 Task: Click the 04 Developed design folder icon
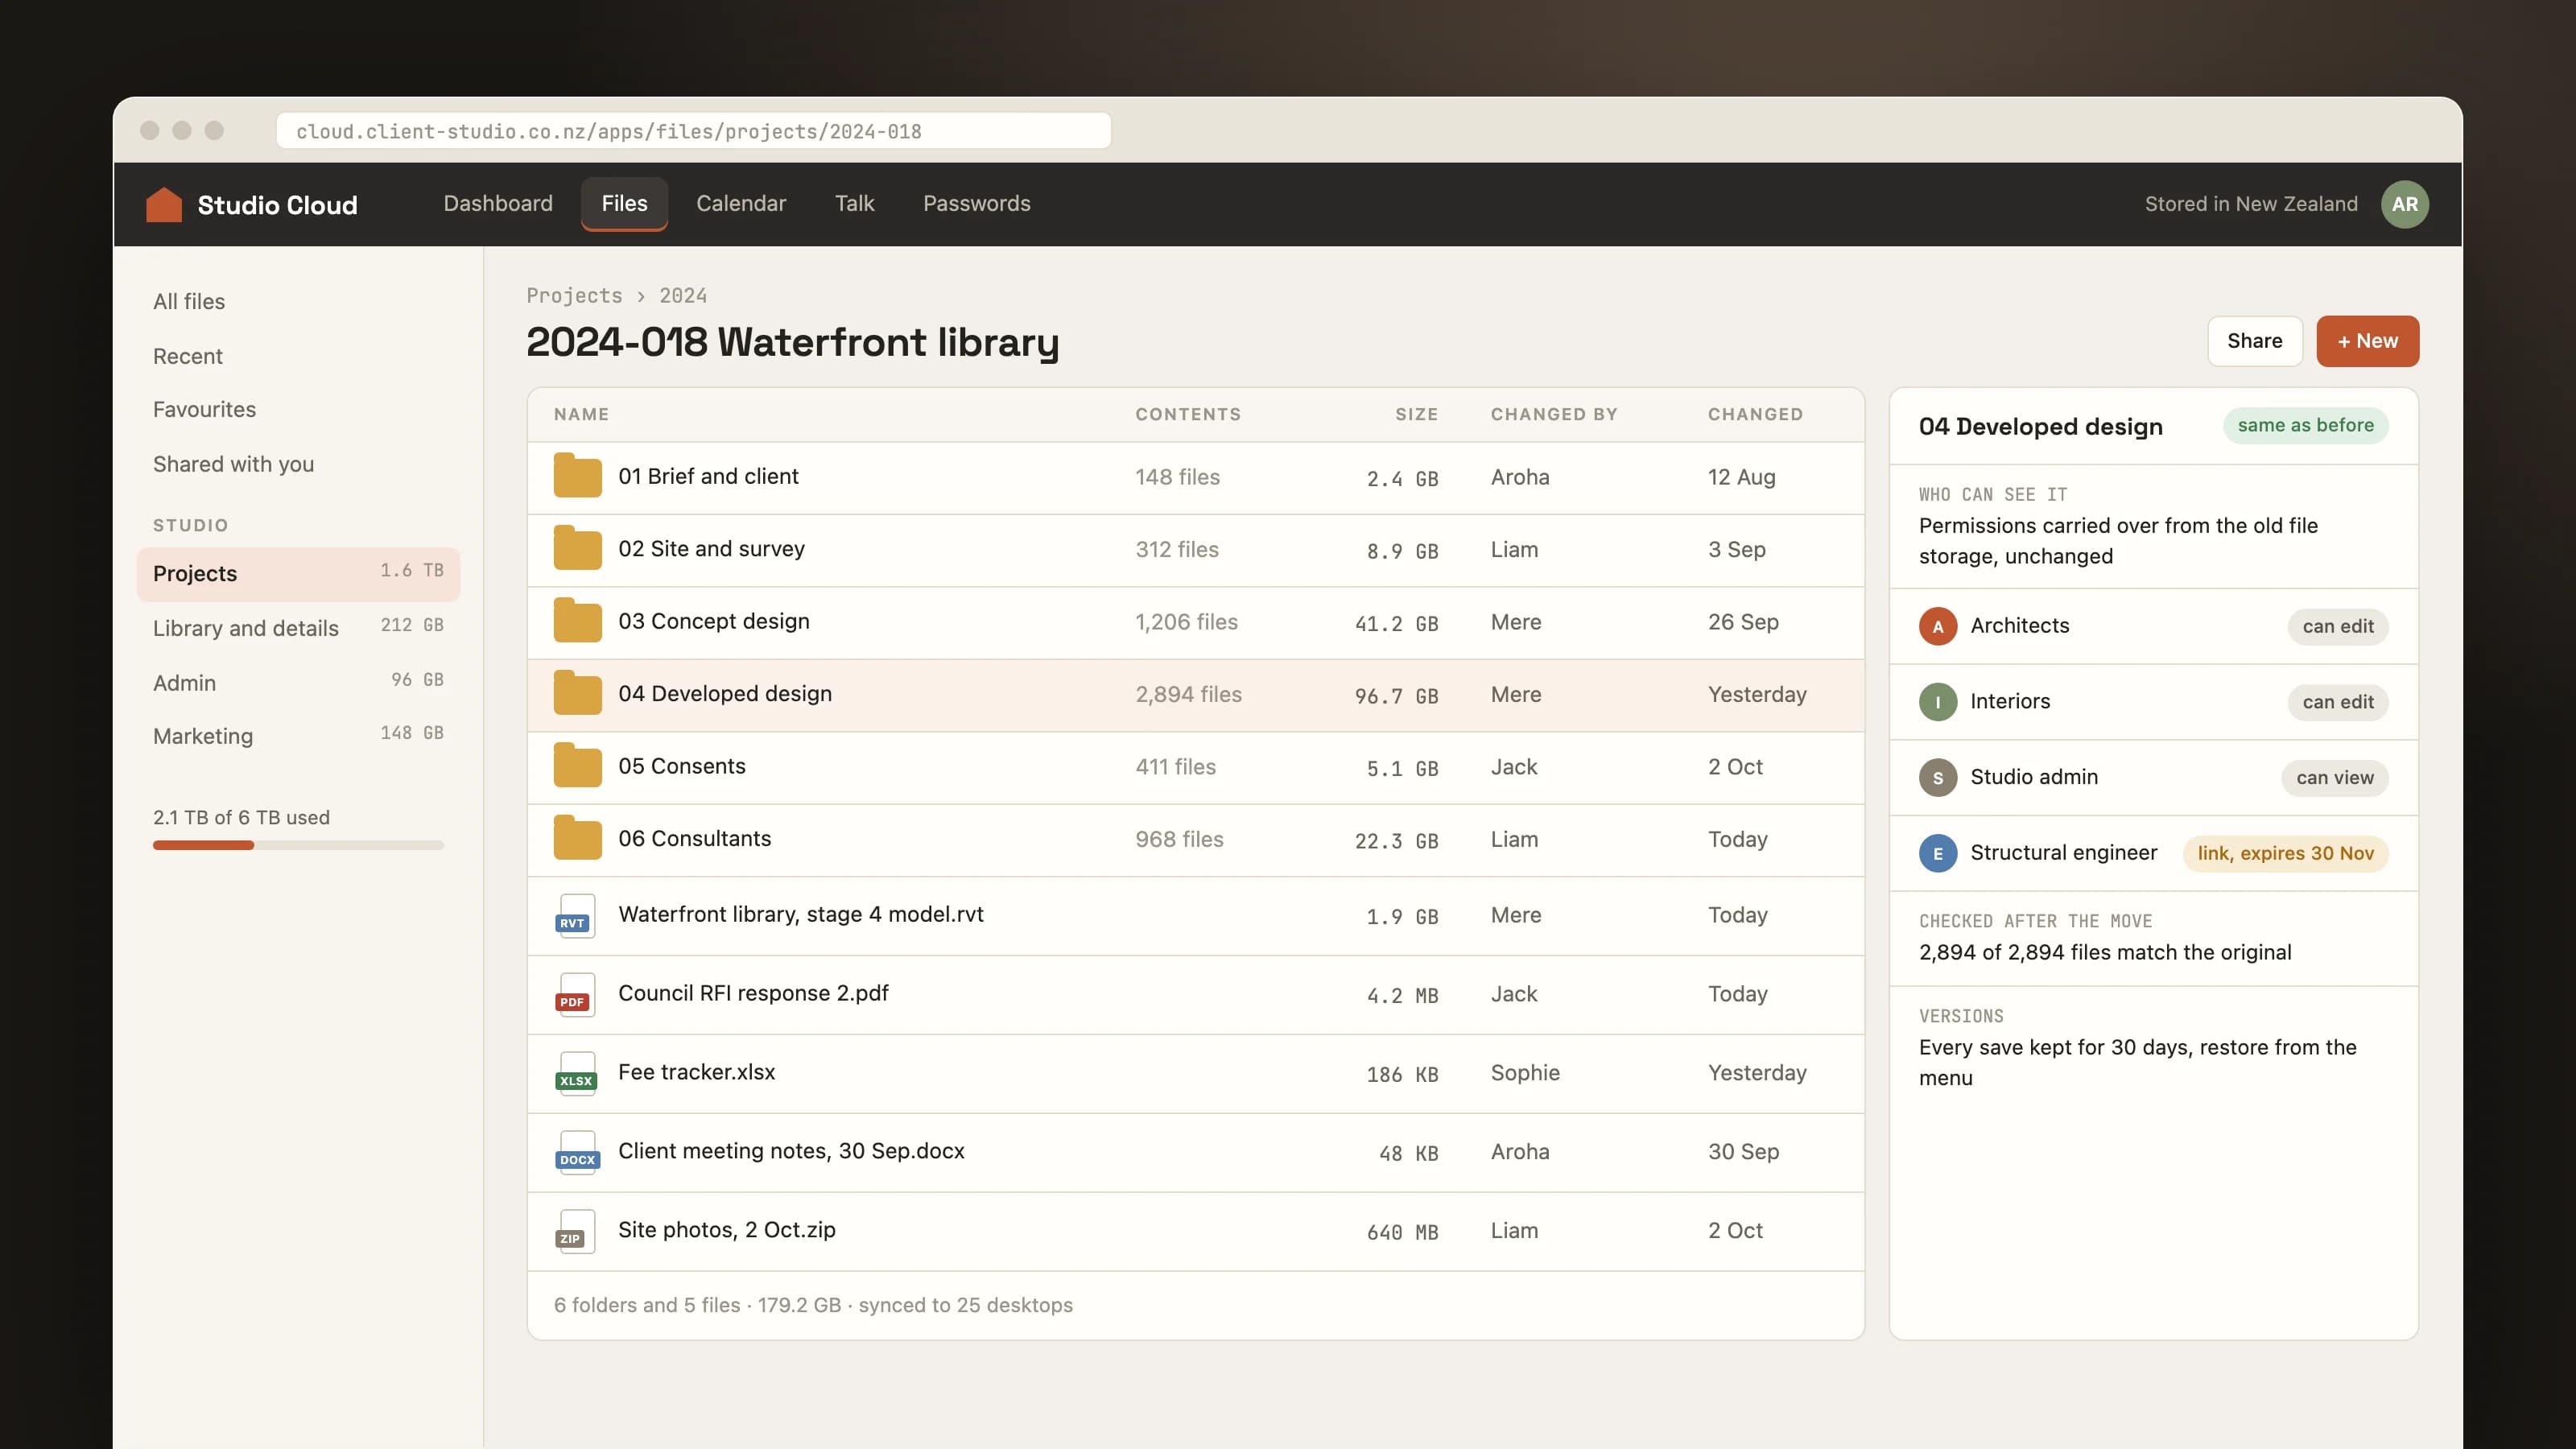tap(577, 694)
